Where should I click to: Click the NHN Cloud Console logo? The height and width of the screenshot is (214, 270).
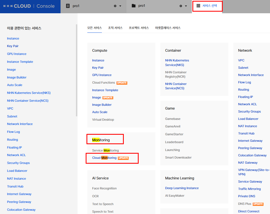[29, 6]
